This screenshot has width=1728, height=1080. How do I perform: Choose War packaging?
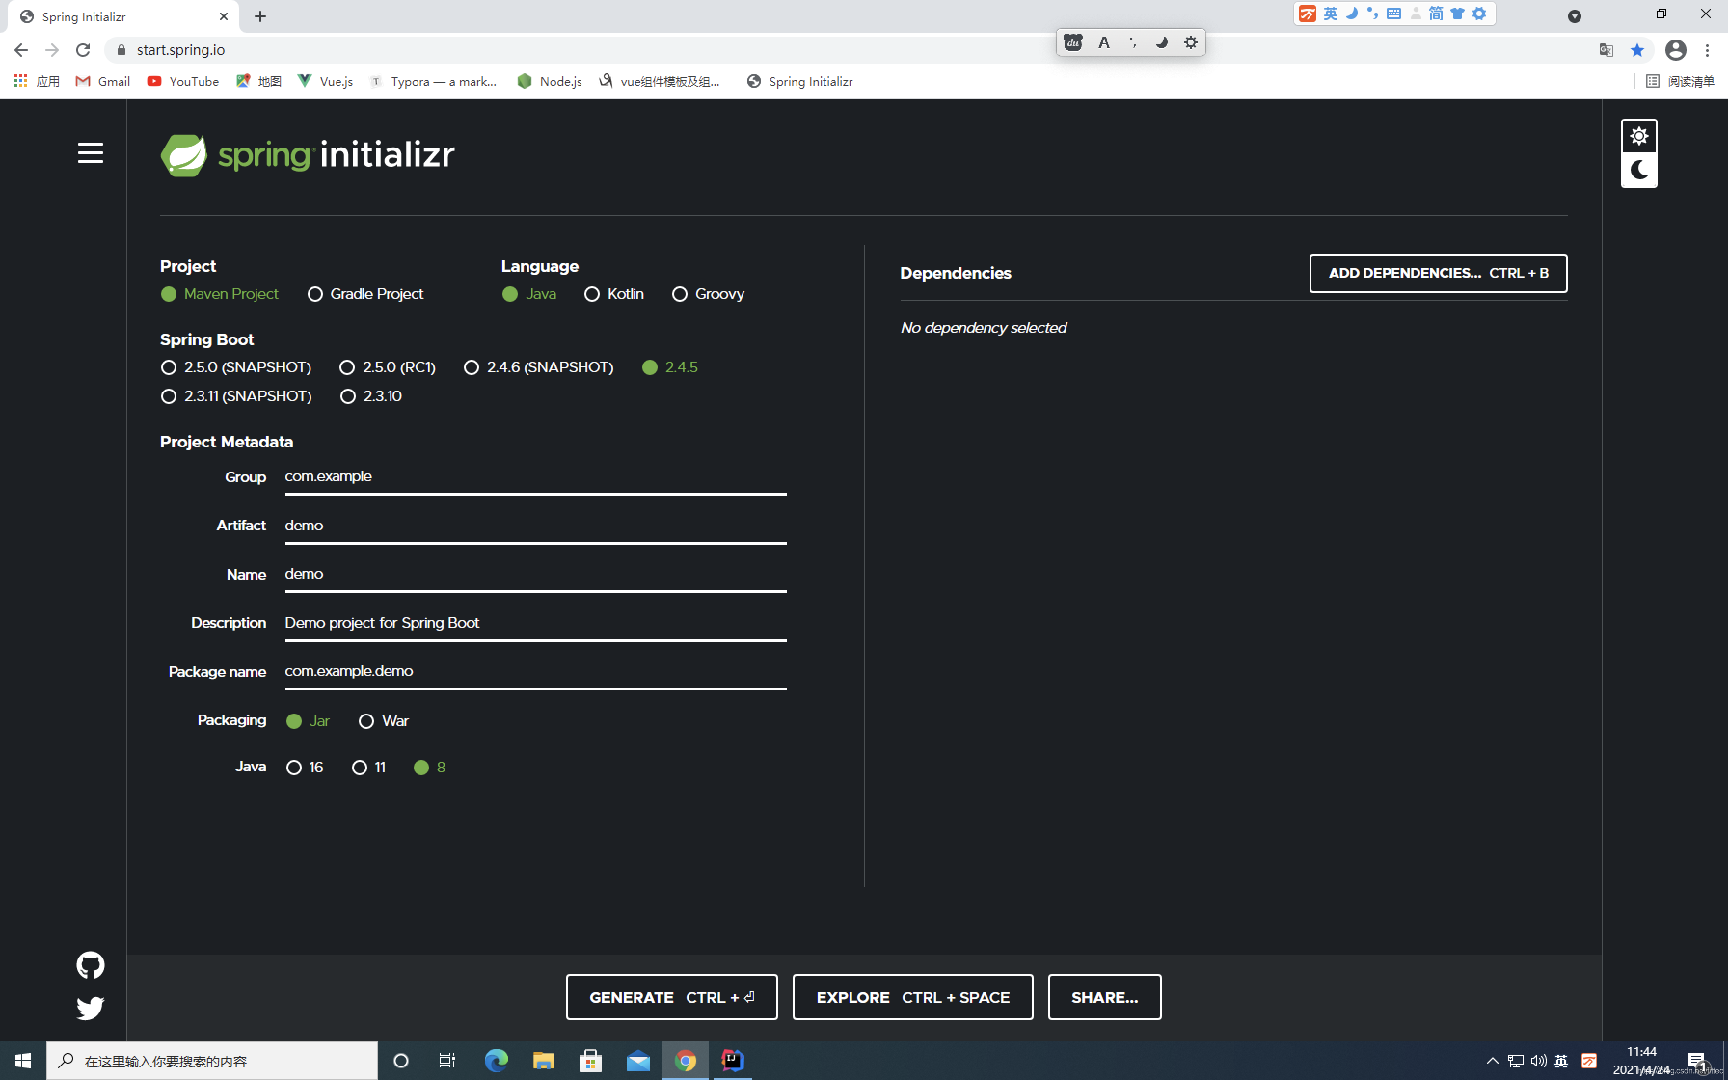384,721
